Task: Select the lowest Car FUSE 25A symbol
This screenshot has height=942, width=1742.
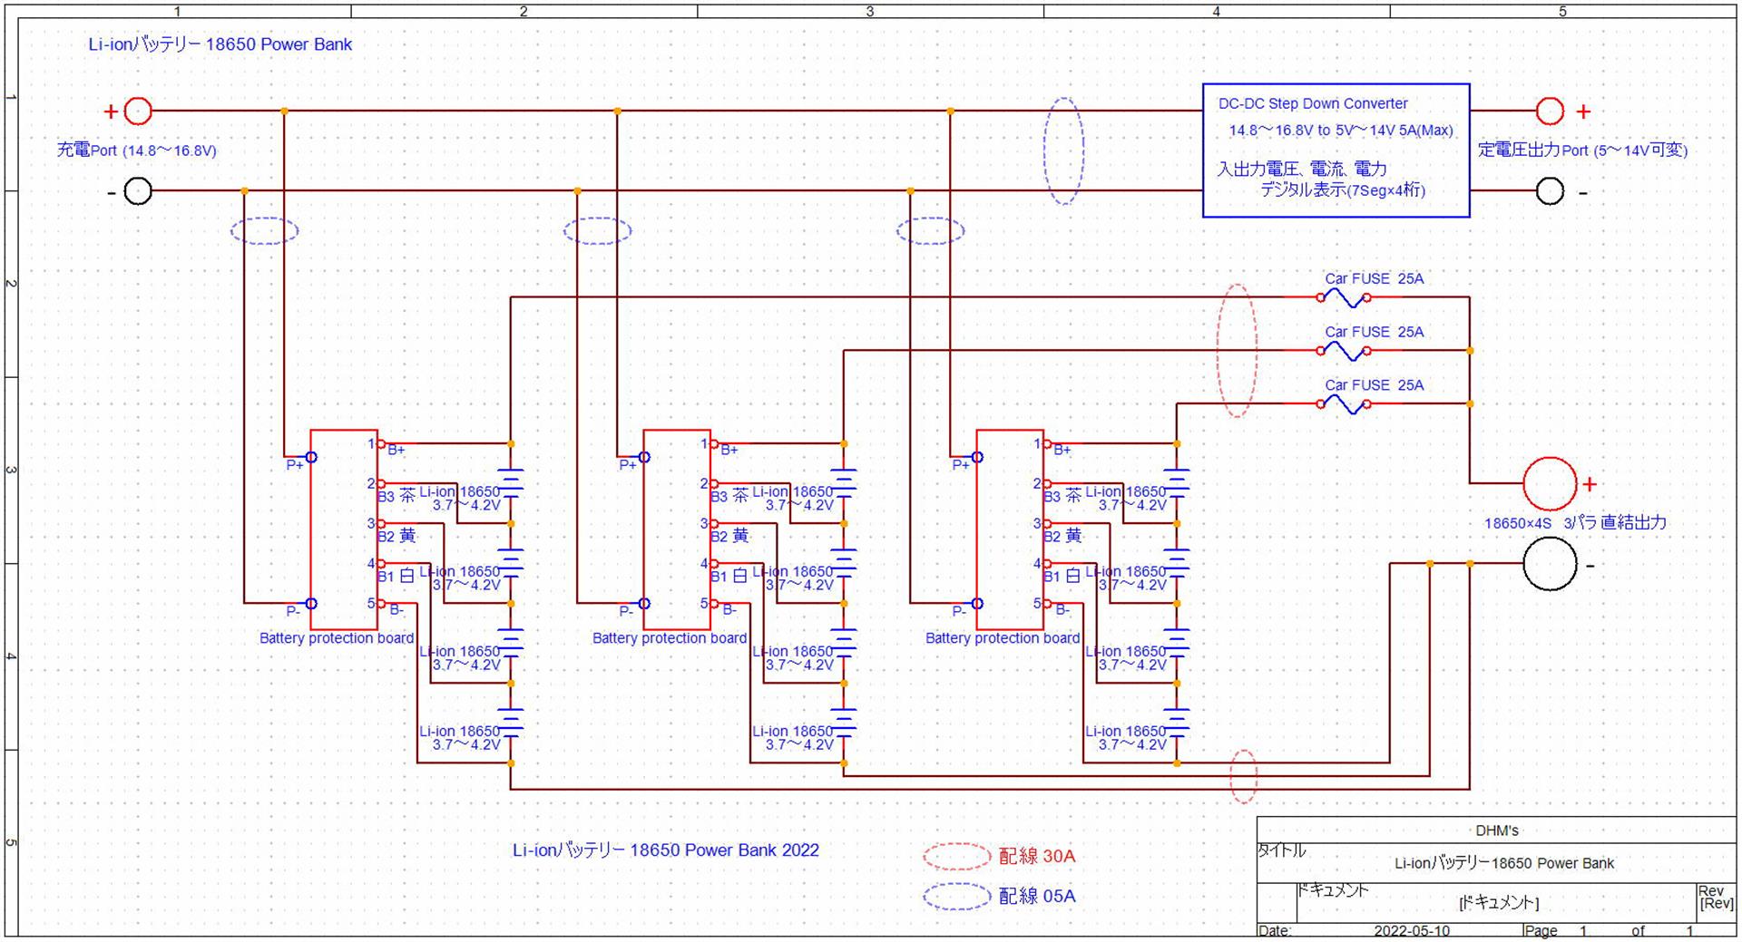Action: click(x=1344, y=404)
